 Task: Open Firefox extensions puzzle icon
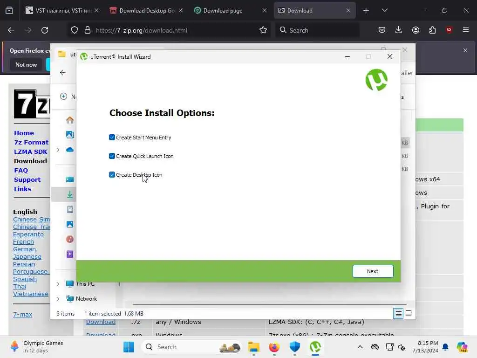432,30
